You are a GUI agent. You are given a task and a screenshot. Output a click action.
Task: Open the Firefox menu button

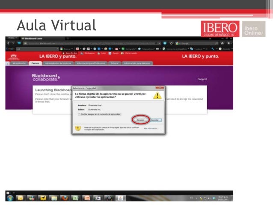point(12,38)
